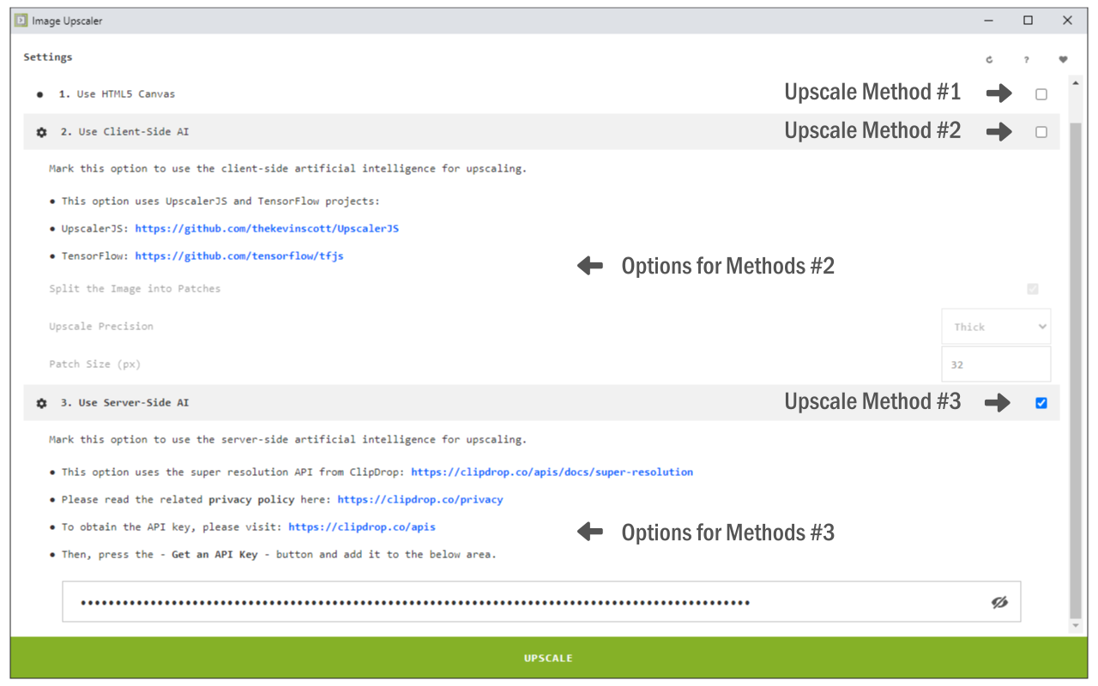
Task: Expand the Use Client-Side AI section header
Action: coord(541,132)
